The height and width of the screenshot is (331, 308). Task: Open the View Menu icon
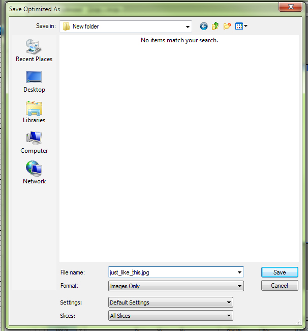[x=241, y=26]
